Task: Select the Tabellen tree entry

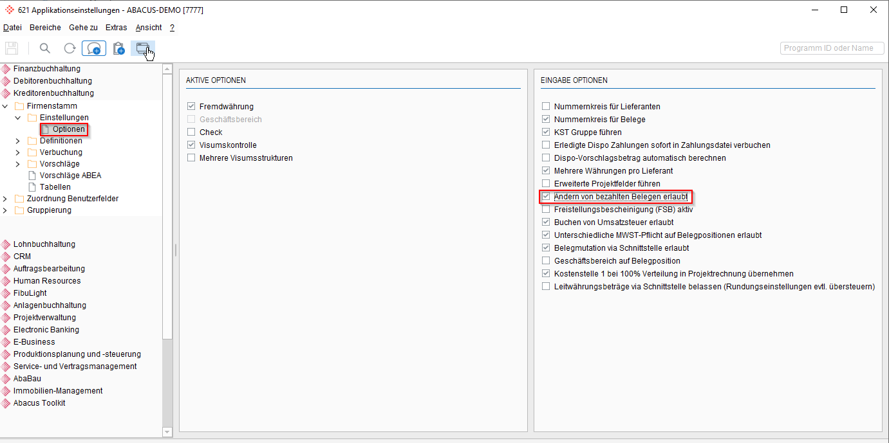Action: click(x=55, y=187)
